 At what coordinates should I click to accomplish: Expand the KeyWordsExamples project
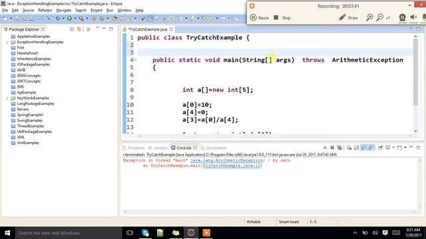point(7,98)
